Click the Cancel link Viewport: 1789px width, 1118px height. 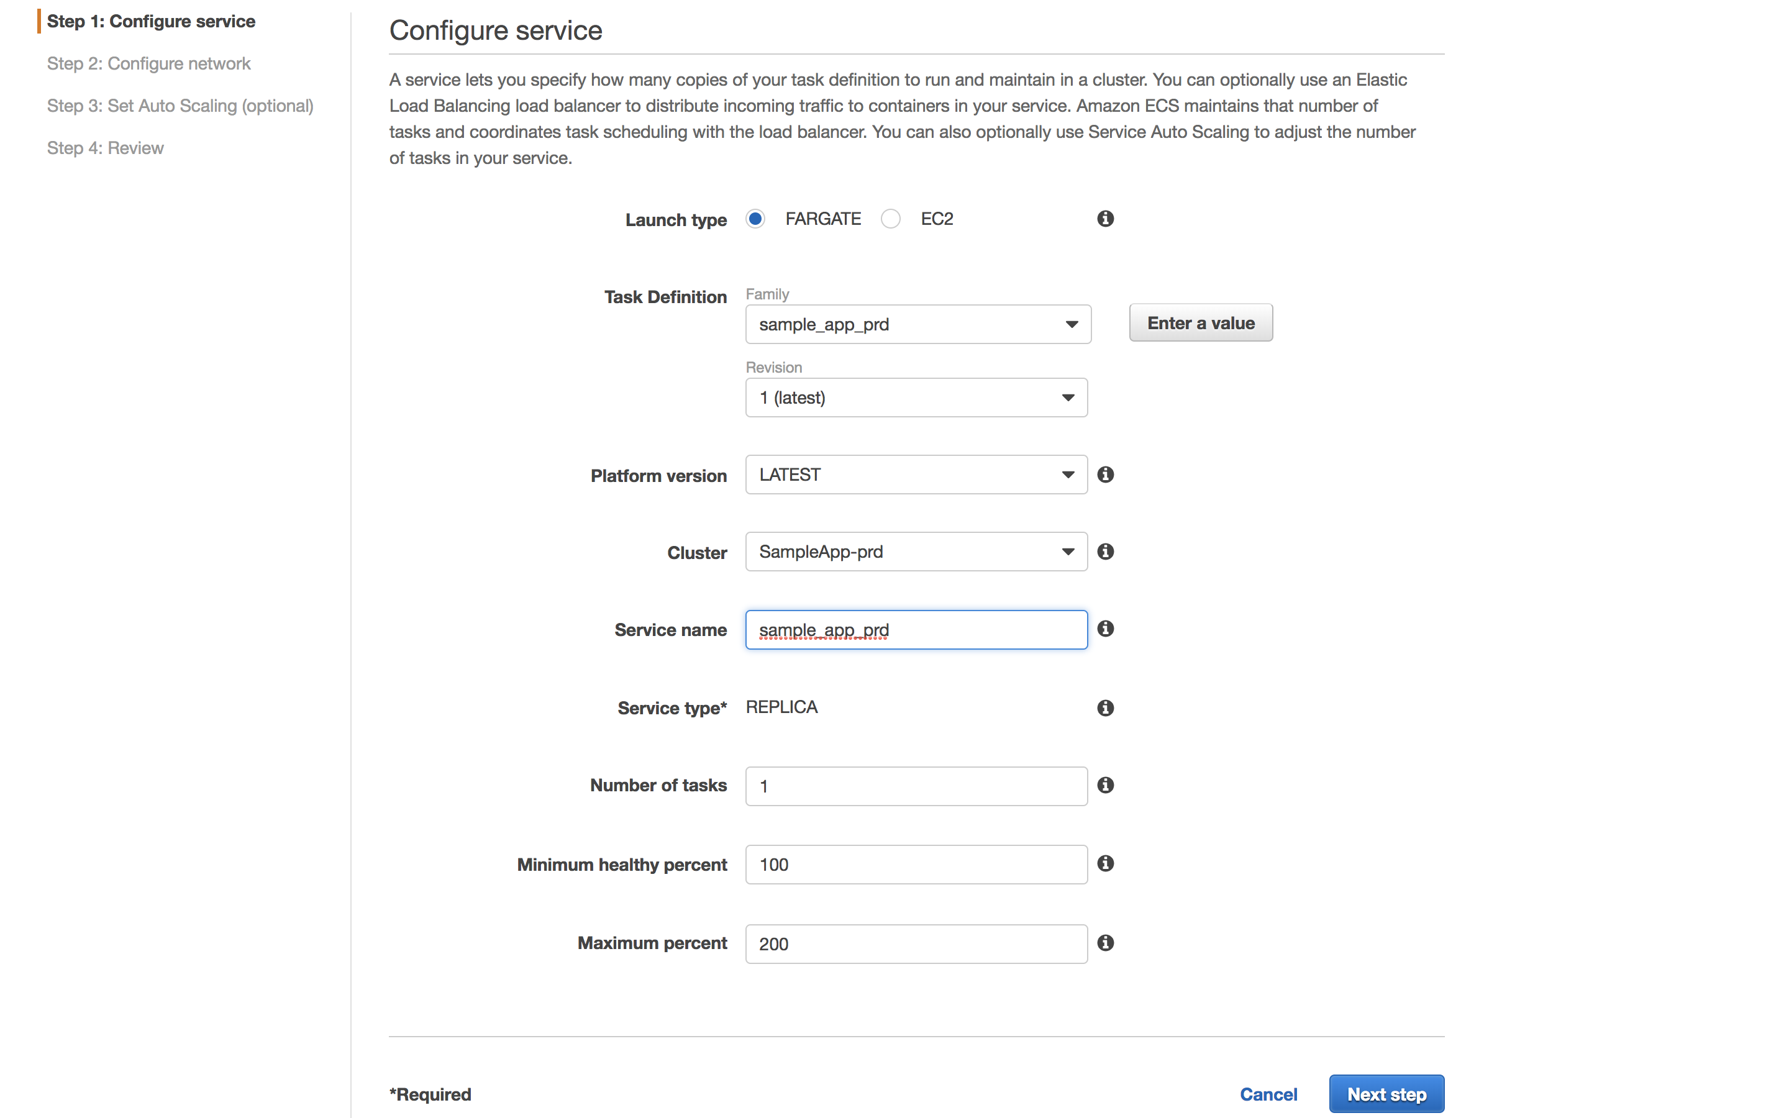point(1268,1094)
